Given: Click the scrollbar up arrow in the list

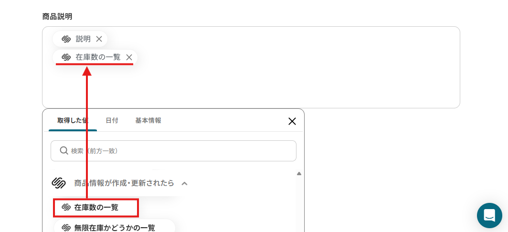Looking at the screenshot, I should pos(299,174).
